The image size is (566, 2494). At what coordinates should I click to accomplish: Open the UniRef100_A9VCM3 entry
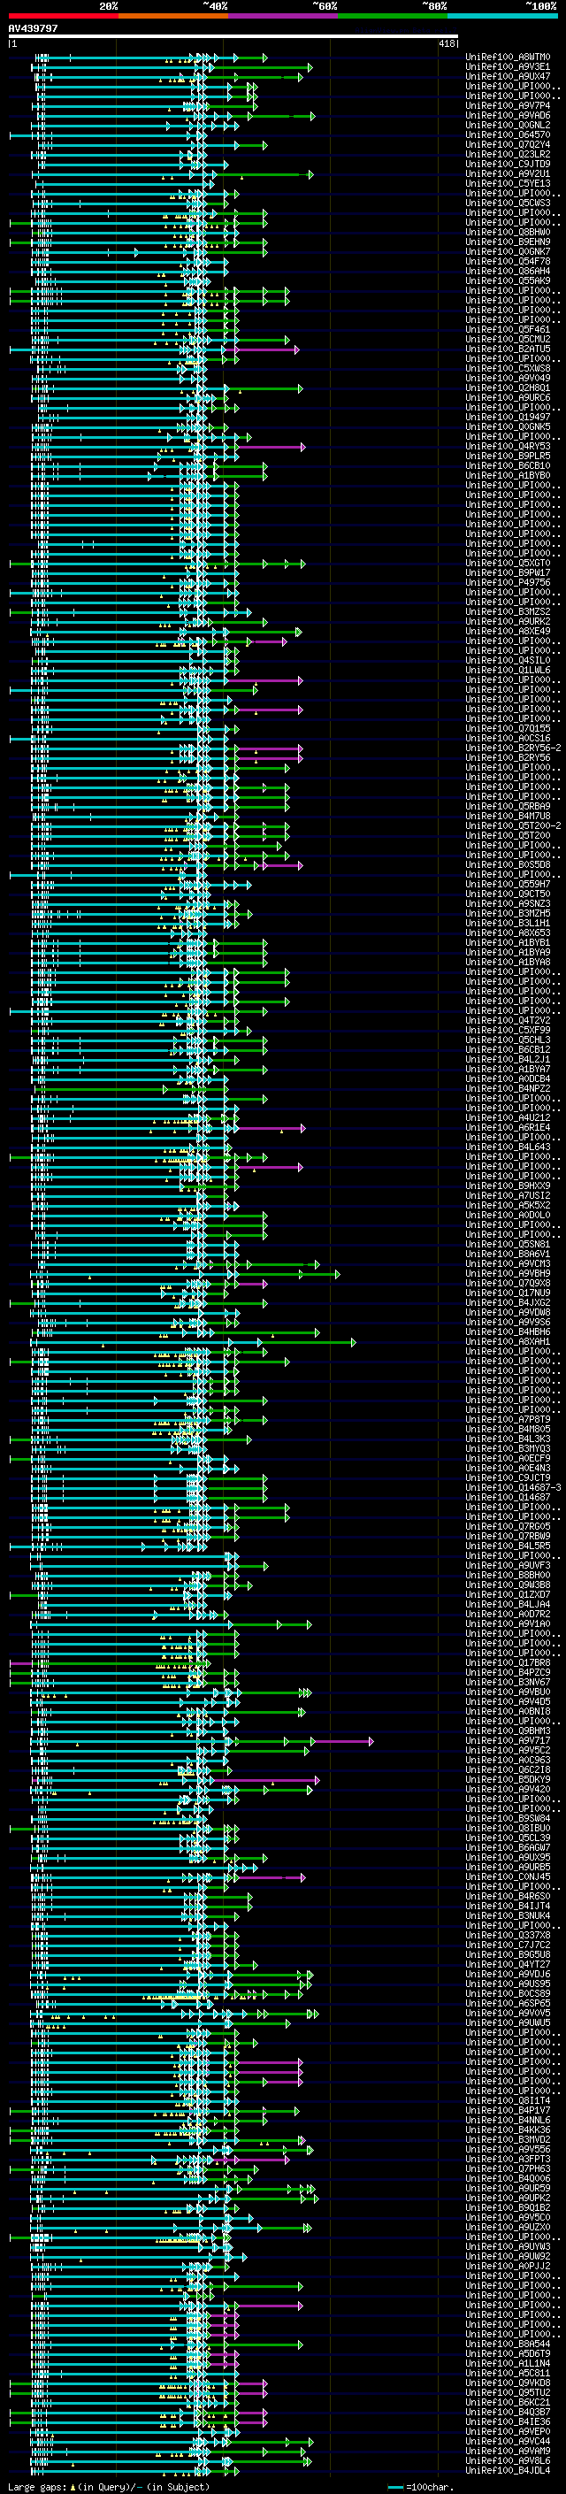(x=508, y=1263)
